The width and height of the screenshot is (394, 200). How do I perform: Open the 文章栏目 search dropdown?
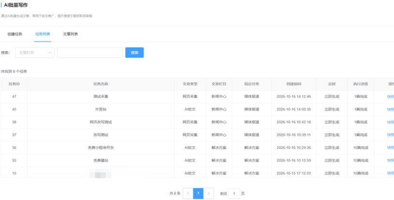coord(35,53)
